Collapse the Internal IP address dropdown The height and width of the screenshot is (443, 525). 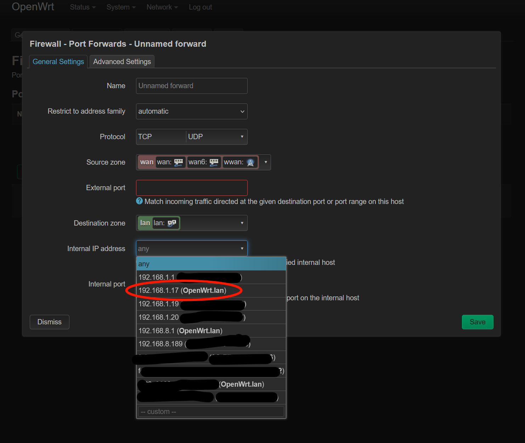tap(192, 249)
